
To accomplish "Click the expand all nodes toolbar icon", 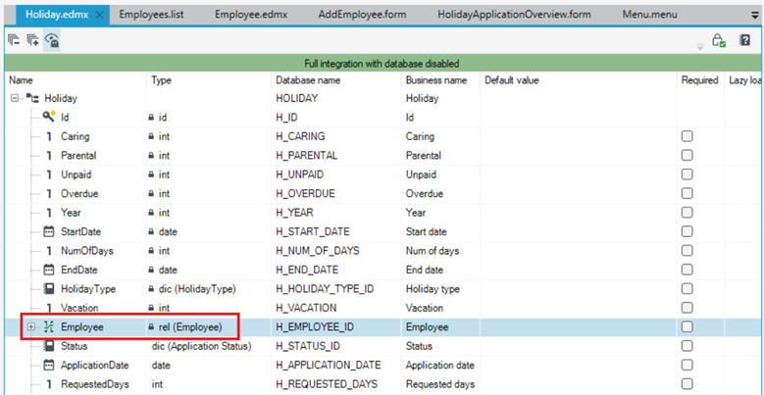I will [32, 40].
